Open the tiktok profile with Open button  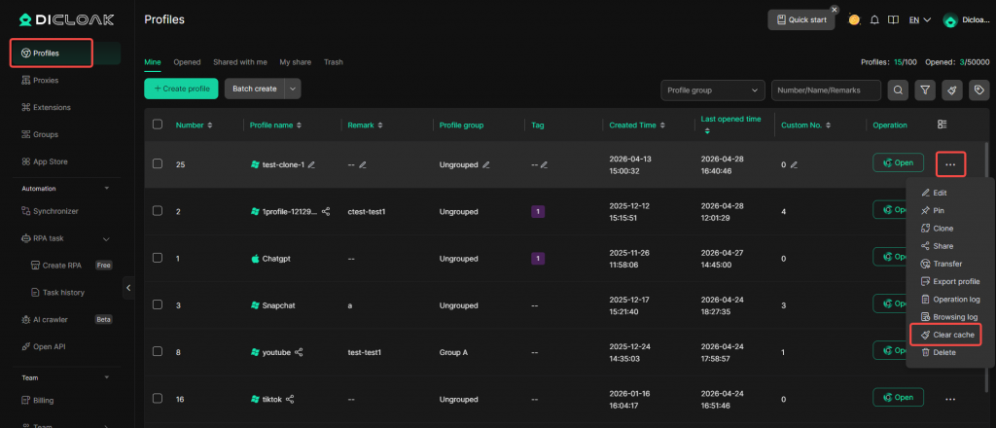click(x=898, y=398)
